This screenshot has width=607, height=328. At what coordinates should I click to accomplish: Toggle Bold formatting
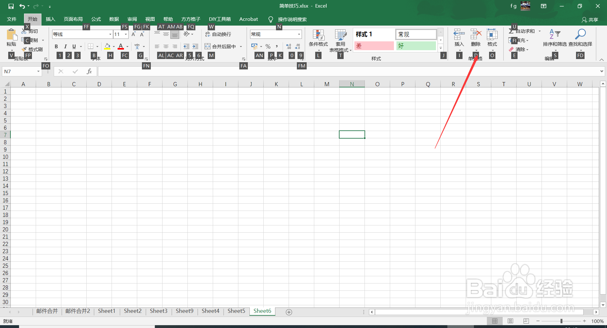click(x=56, y=46)
